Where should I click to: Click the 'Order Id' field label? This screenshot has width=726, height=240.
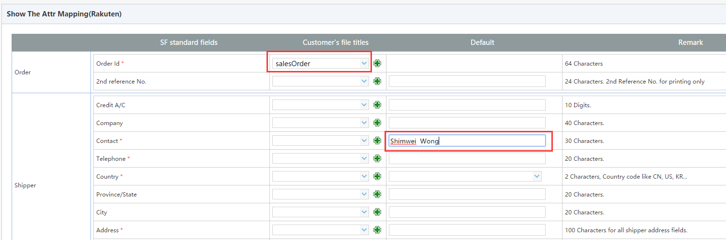pos(107,63)
